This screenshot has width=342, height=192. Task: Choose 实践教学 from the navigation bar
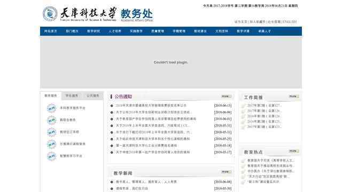136,31
